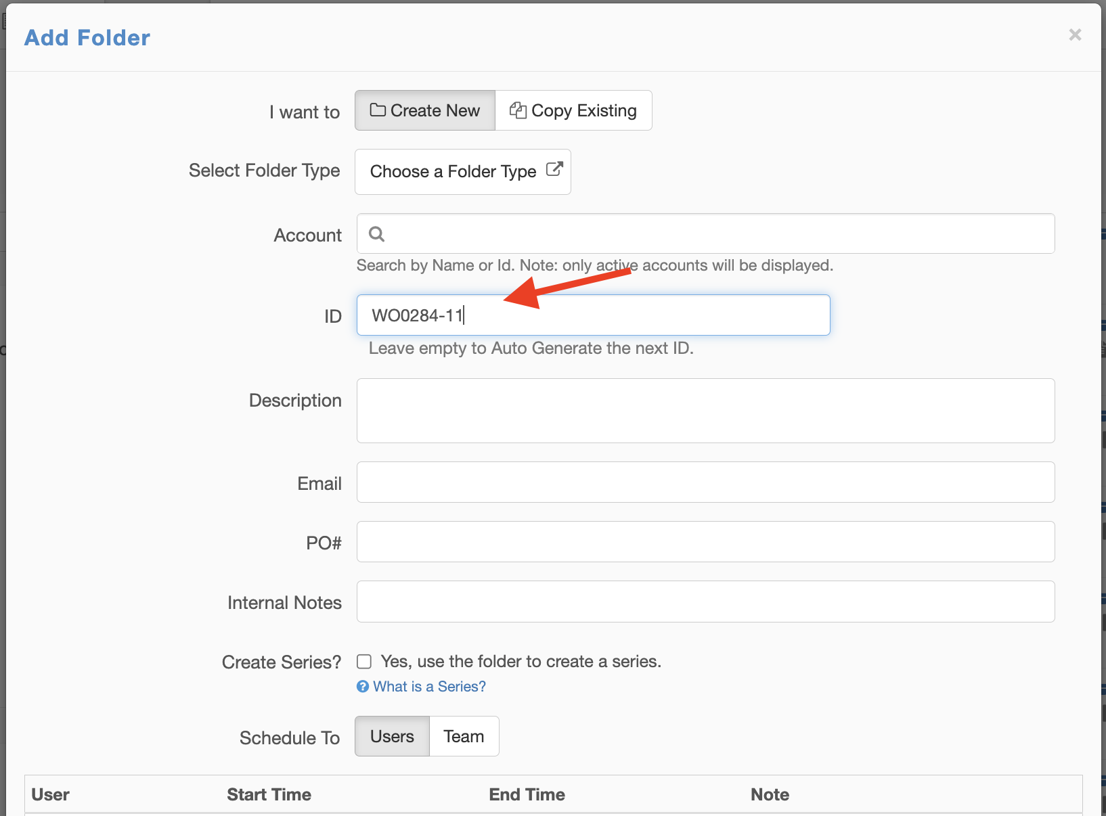Click the folder icon on Create New
This screenshot has width=1106, height=816.
point(378,110)
